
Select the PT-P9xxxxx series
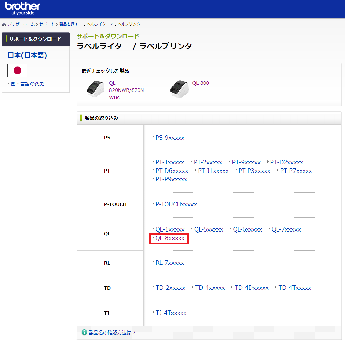[x=171, y=179]
